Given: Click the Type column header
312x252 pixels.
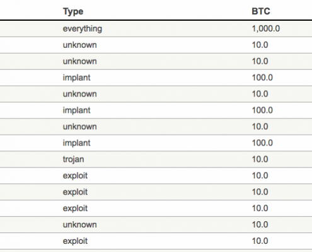Looking at the screenshot, I should [x=73, y=11].
